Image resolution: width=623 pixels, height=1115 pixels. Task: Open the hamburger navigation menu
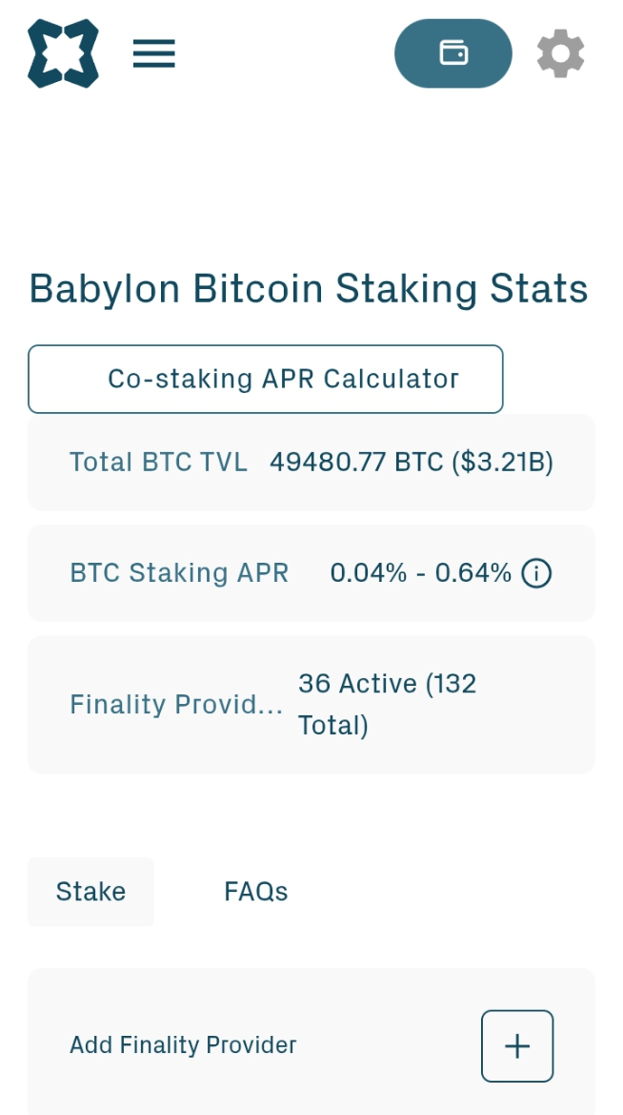coord(154,53)
